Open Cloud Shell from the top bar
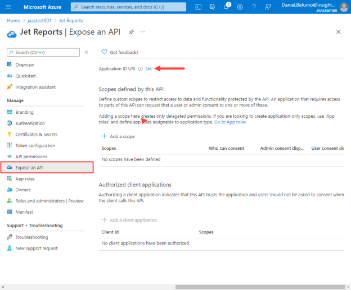 (199, 7)
